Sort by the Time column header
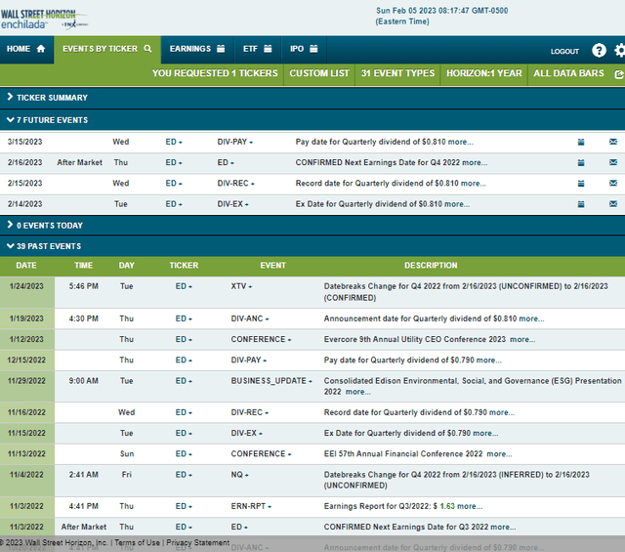Screen dimensions: 625x552 pyautogui.click(x=83, y=266)
